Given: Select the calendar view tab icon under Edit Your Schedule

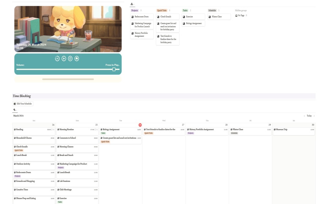Looking at the screenshot, I should pos(14,110).
